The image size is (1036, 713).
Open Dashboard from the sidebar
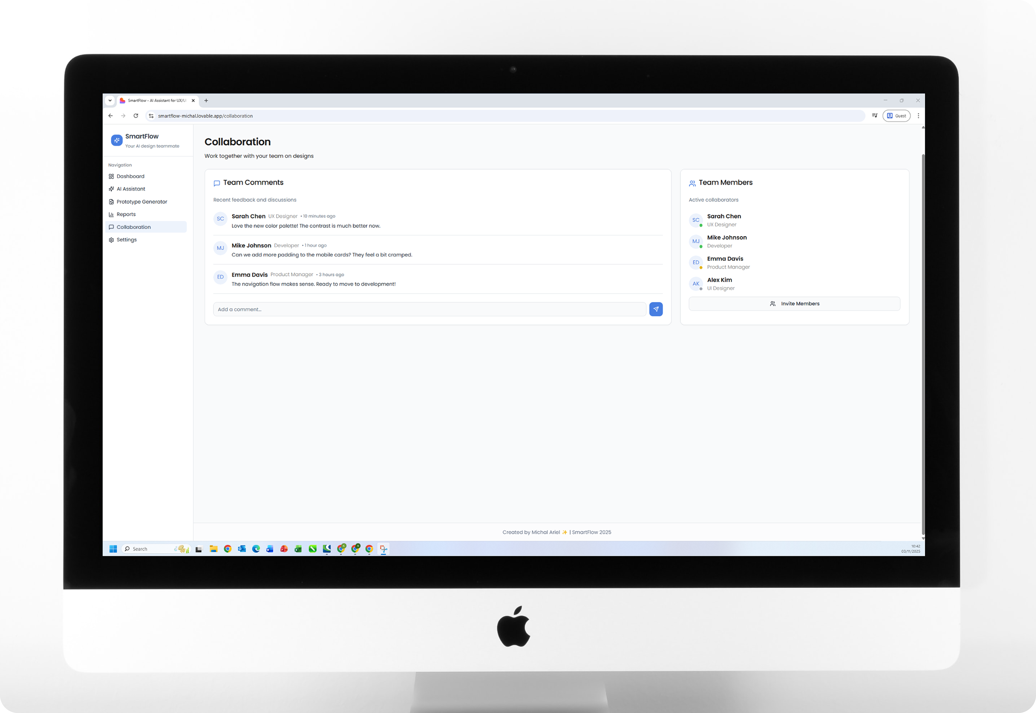click(x=130, y=176)
